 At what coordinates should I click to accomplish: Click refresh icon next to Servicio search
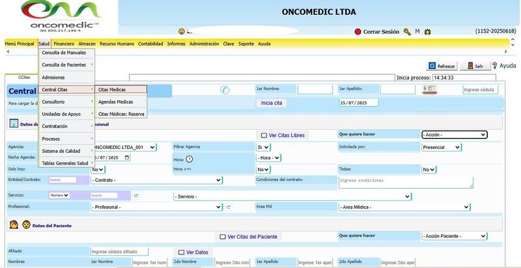[x=136, y=195]
